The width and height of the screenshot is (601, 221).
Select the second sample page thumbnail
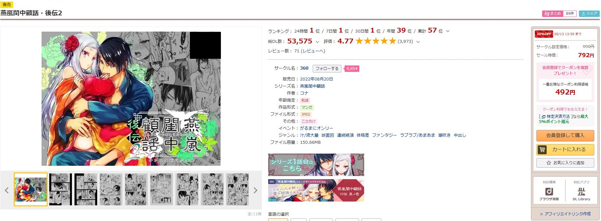pyautogui.click(x=60, y=189)
